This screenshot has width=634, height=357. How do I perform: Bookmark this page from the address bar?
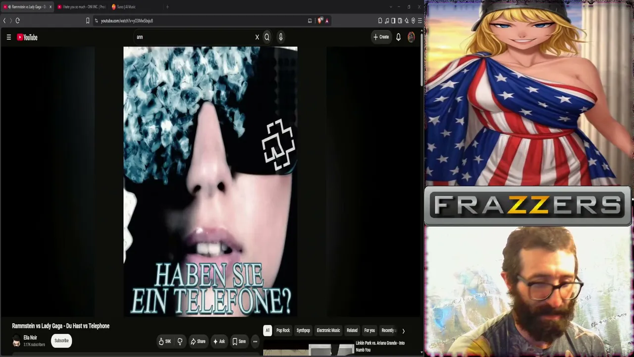click(88, 20)
